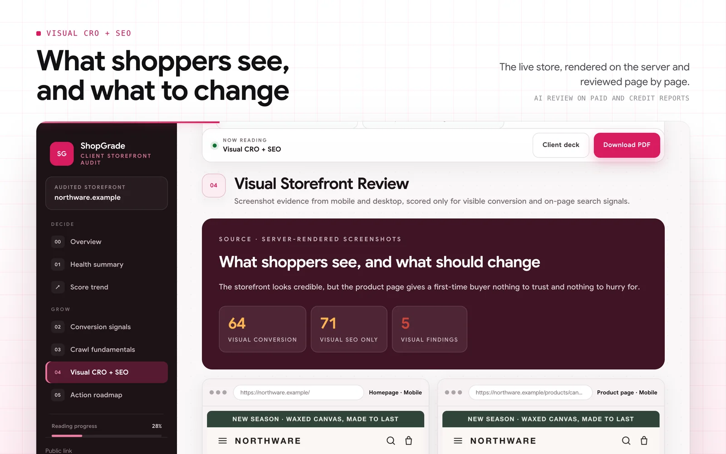This screenshot has height=454, width=726.
Task: Click the 'Homepage · Mobile' label
Action: [x=395, y=392]
